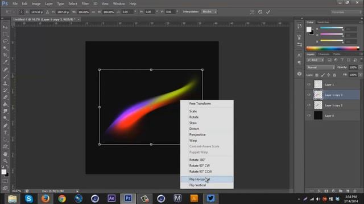Hide Layer 1 using its eye icon
The width and height of the screenshot is (364, 204).
pyautogui.click(x=309, y=84)
